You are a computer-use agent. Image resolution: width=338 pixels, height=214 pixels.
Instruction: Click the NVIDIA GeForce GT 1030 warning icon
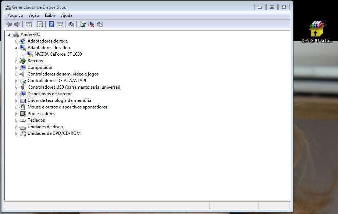point(30,54)
